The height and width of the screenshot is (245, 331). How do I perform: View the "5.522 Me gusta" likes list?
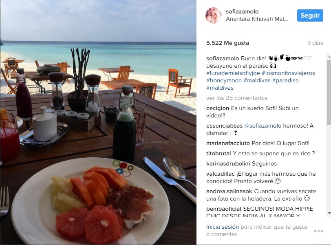pyautogui.click(x=227, y=43)
